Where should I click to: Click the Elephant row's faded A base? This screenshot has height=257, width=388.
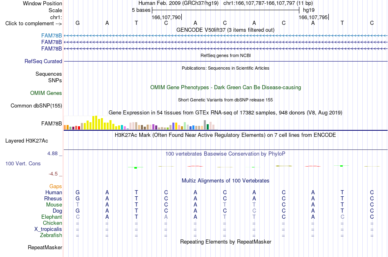tap(166, 217)
